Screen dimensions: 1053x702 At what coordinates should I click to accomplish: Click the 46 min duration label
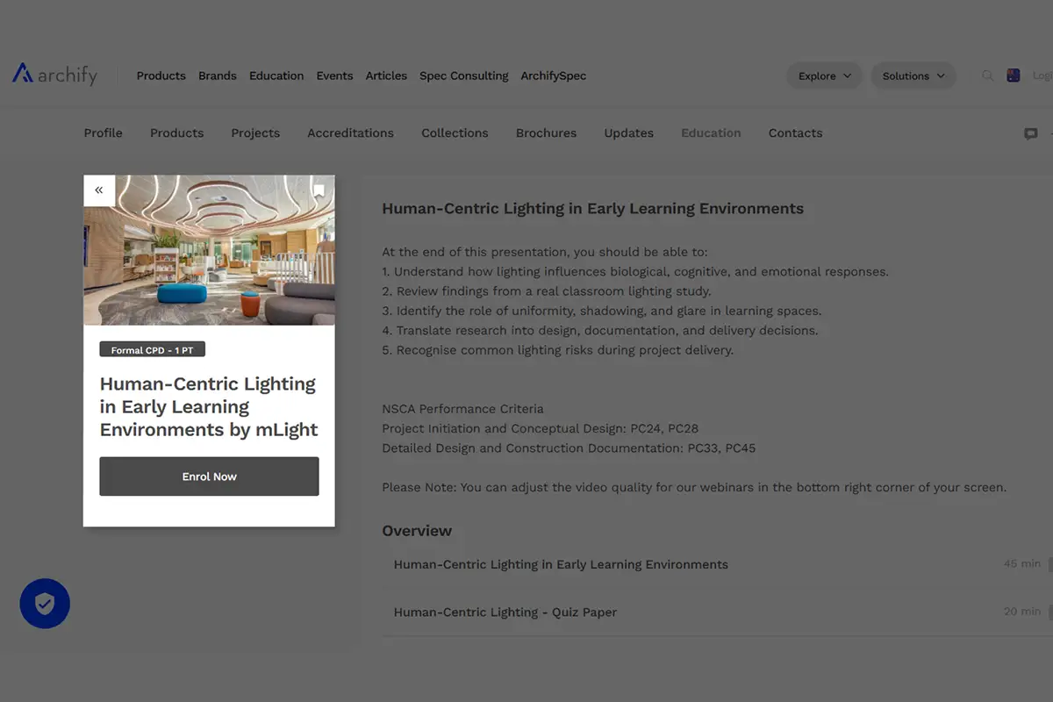click(x=1022, y=563)
